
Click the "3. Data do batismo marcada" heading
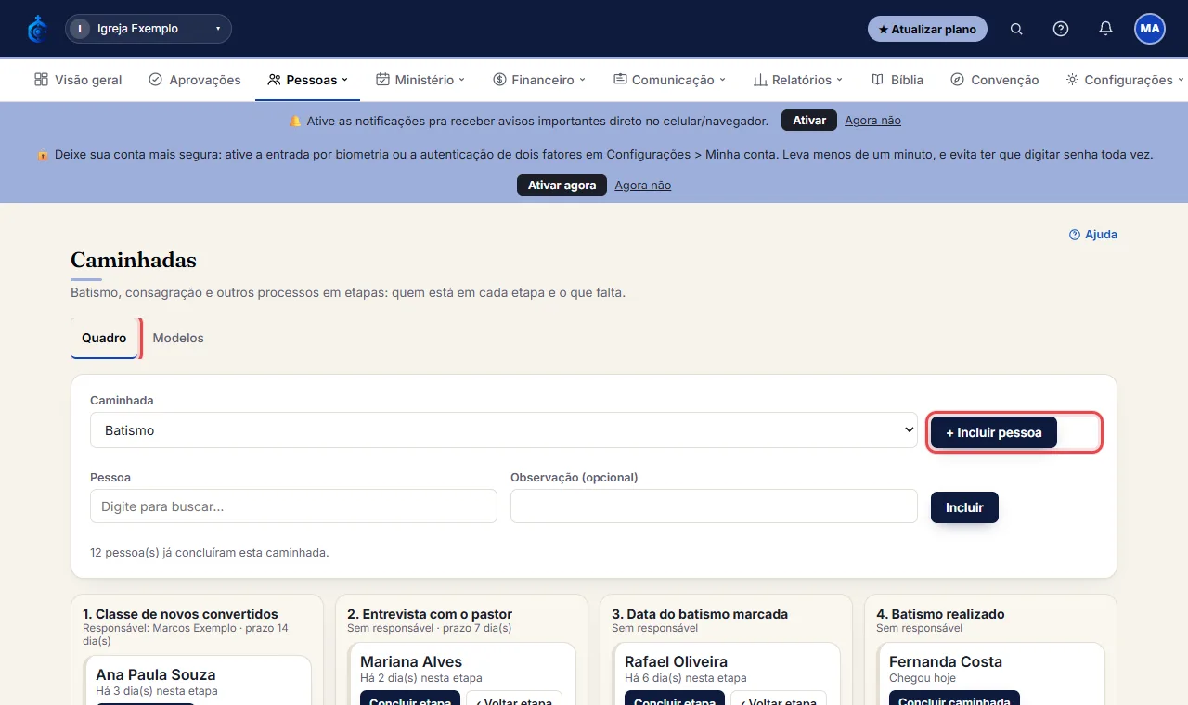[x=700, y=614]
